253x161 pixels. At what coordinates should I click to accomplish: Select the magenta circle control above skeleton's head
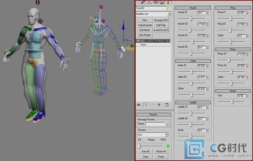[x=101, y=7]
